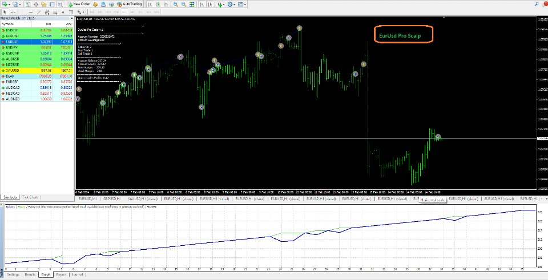Click the Symbol column header
This screenshot has height=280, width=548.
coord(16,24)
